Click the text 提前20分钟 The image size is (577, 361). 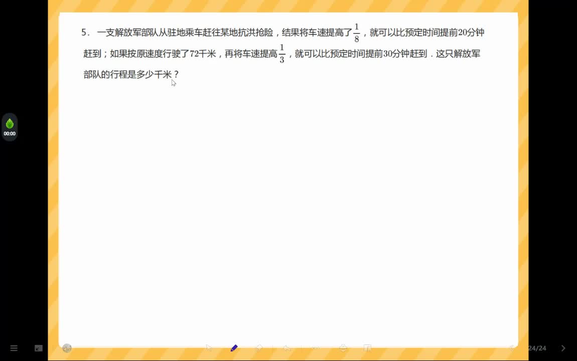462,33
